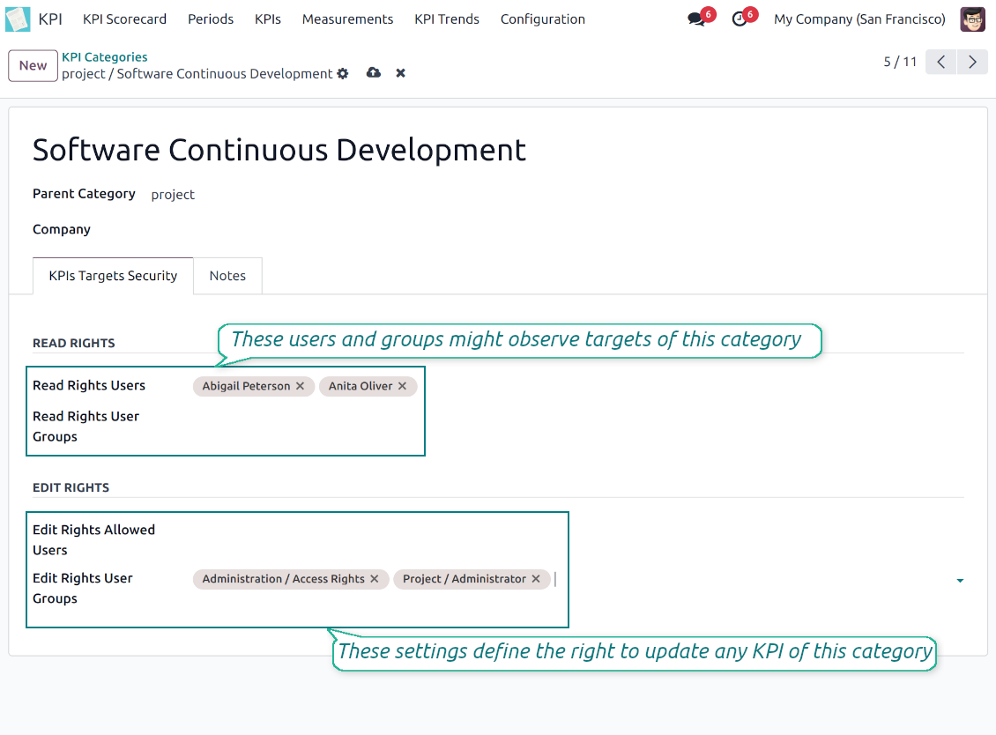Select the KPIs Targets Security tab

pos(113,276)
